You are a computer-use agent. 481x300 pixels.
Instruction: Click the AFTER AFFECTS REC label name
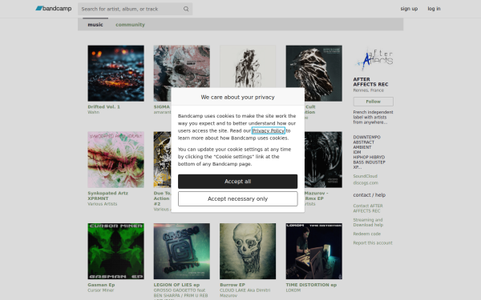coord(370,82)
